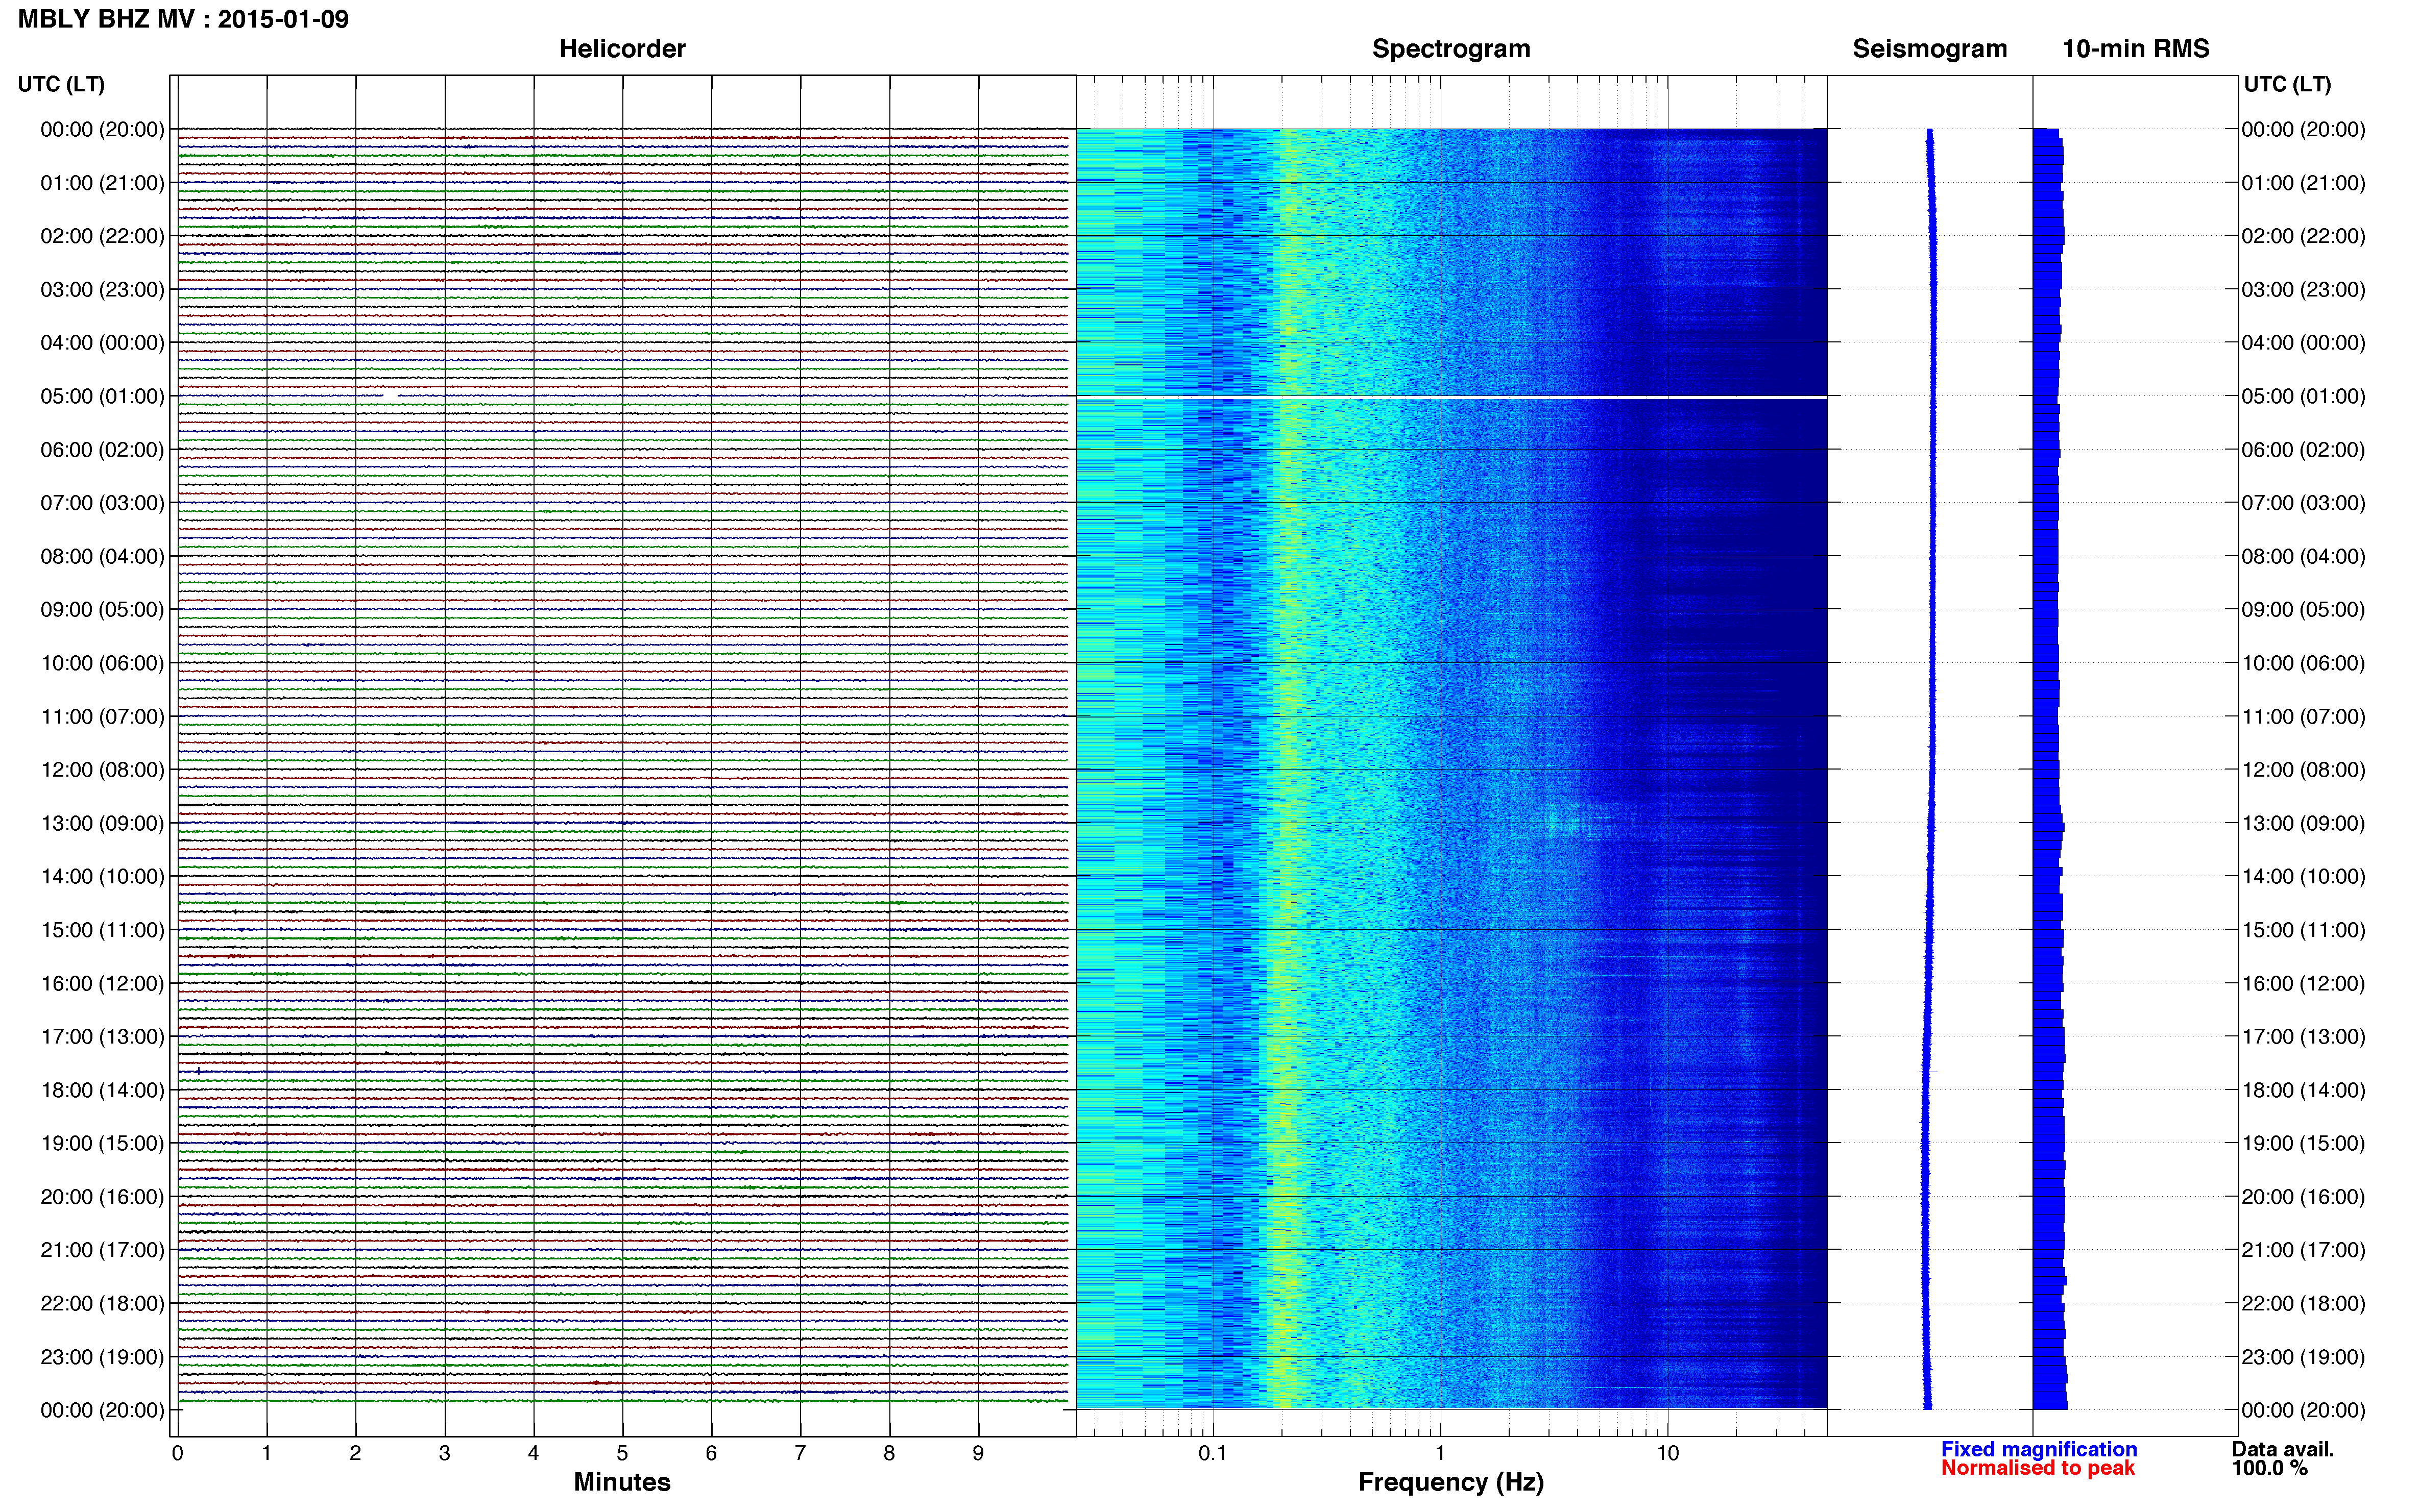This screenshot has height=1512, width=2420.
Task: Click the right '07:00 (03:00)' time label
Action: pyautogui.click(x=2303, y=503)
